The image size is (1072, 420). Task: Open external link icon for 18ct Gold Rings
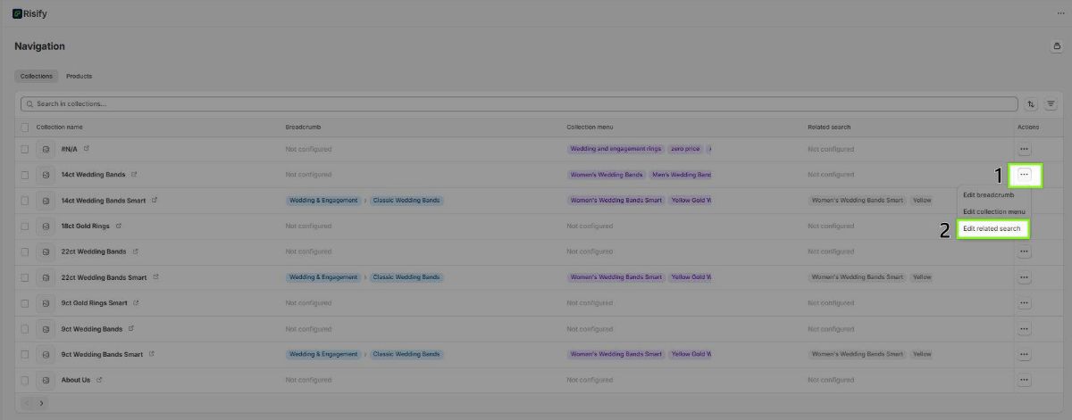tap(119, 226)
